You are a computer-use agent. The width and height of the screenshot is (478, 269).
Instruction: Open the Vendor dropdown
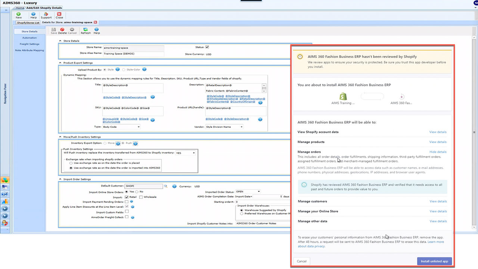[x=224, y=127]
